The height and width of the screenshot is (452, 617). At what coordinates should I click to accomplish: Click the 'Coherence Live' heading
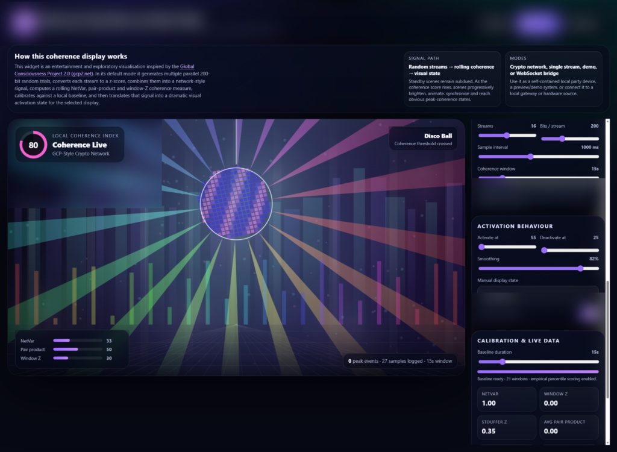(x=80, y=145)
